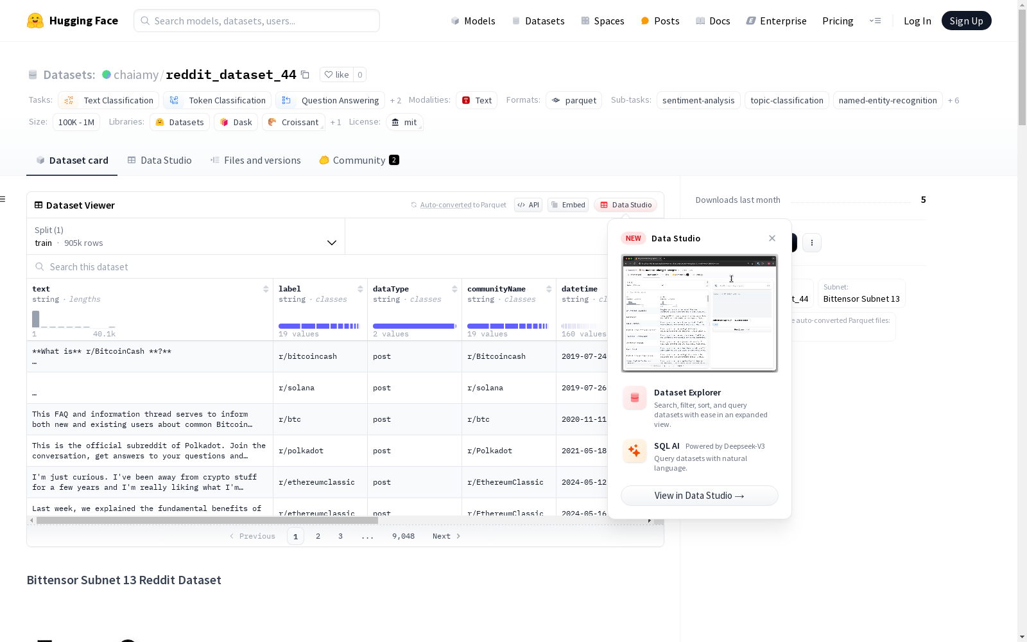Switch to the Files and versions tab
This screenshot has height=642, width=1027.
(x=255, y=160)
